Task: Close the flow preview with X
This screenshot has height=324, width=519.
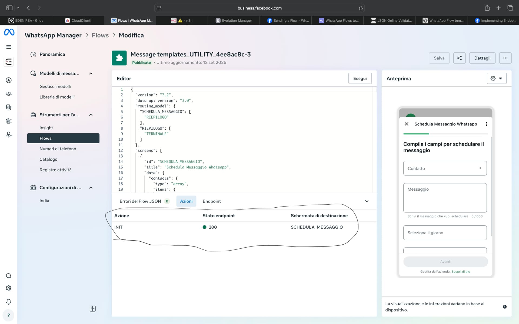Action: tap(406, 124)
